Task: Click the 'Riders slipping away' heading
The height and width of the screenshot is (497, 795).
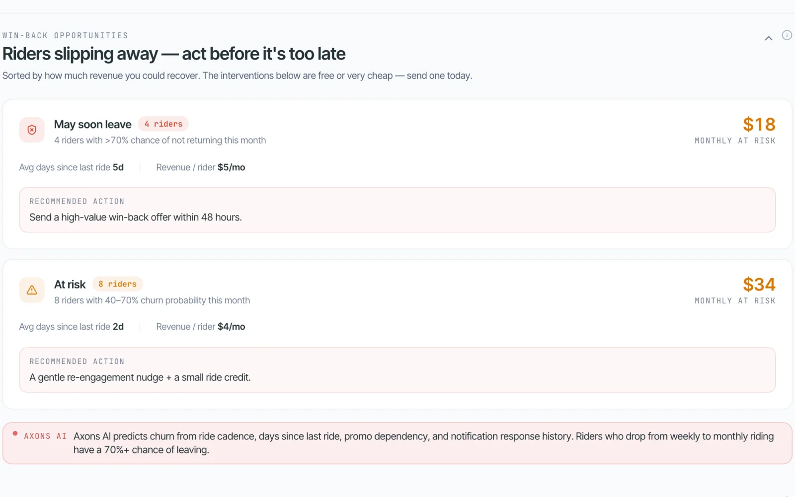Action: tap(174, 54)
